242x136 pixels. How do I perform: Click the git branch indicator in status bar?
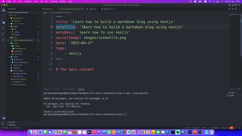pyautogui.click(x=5, y=128)
